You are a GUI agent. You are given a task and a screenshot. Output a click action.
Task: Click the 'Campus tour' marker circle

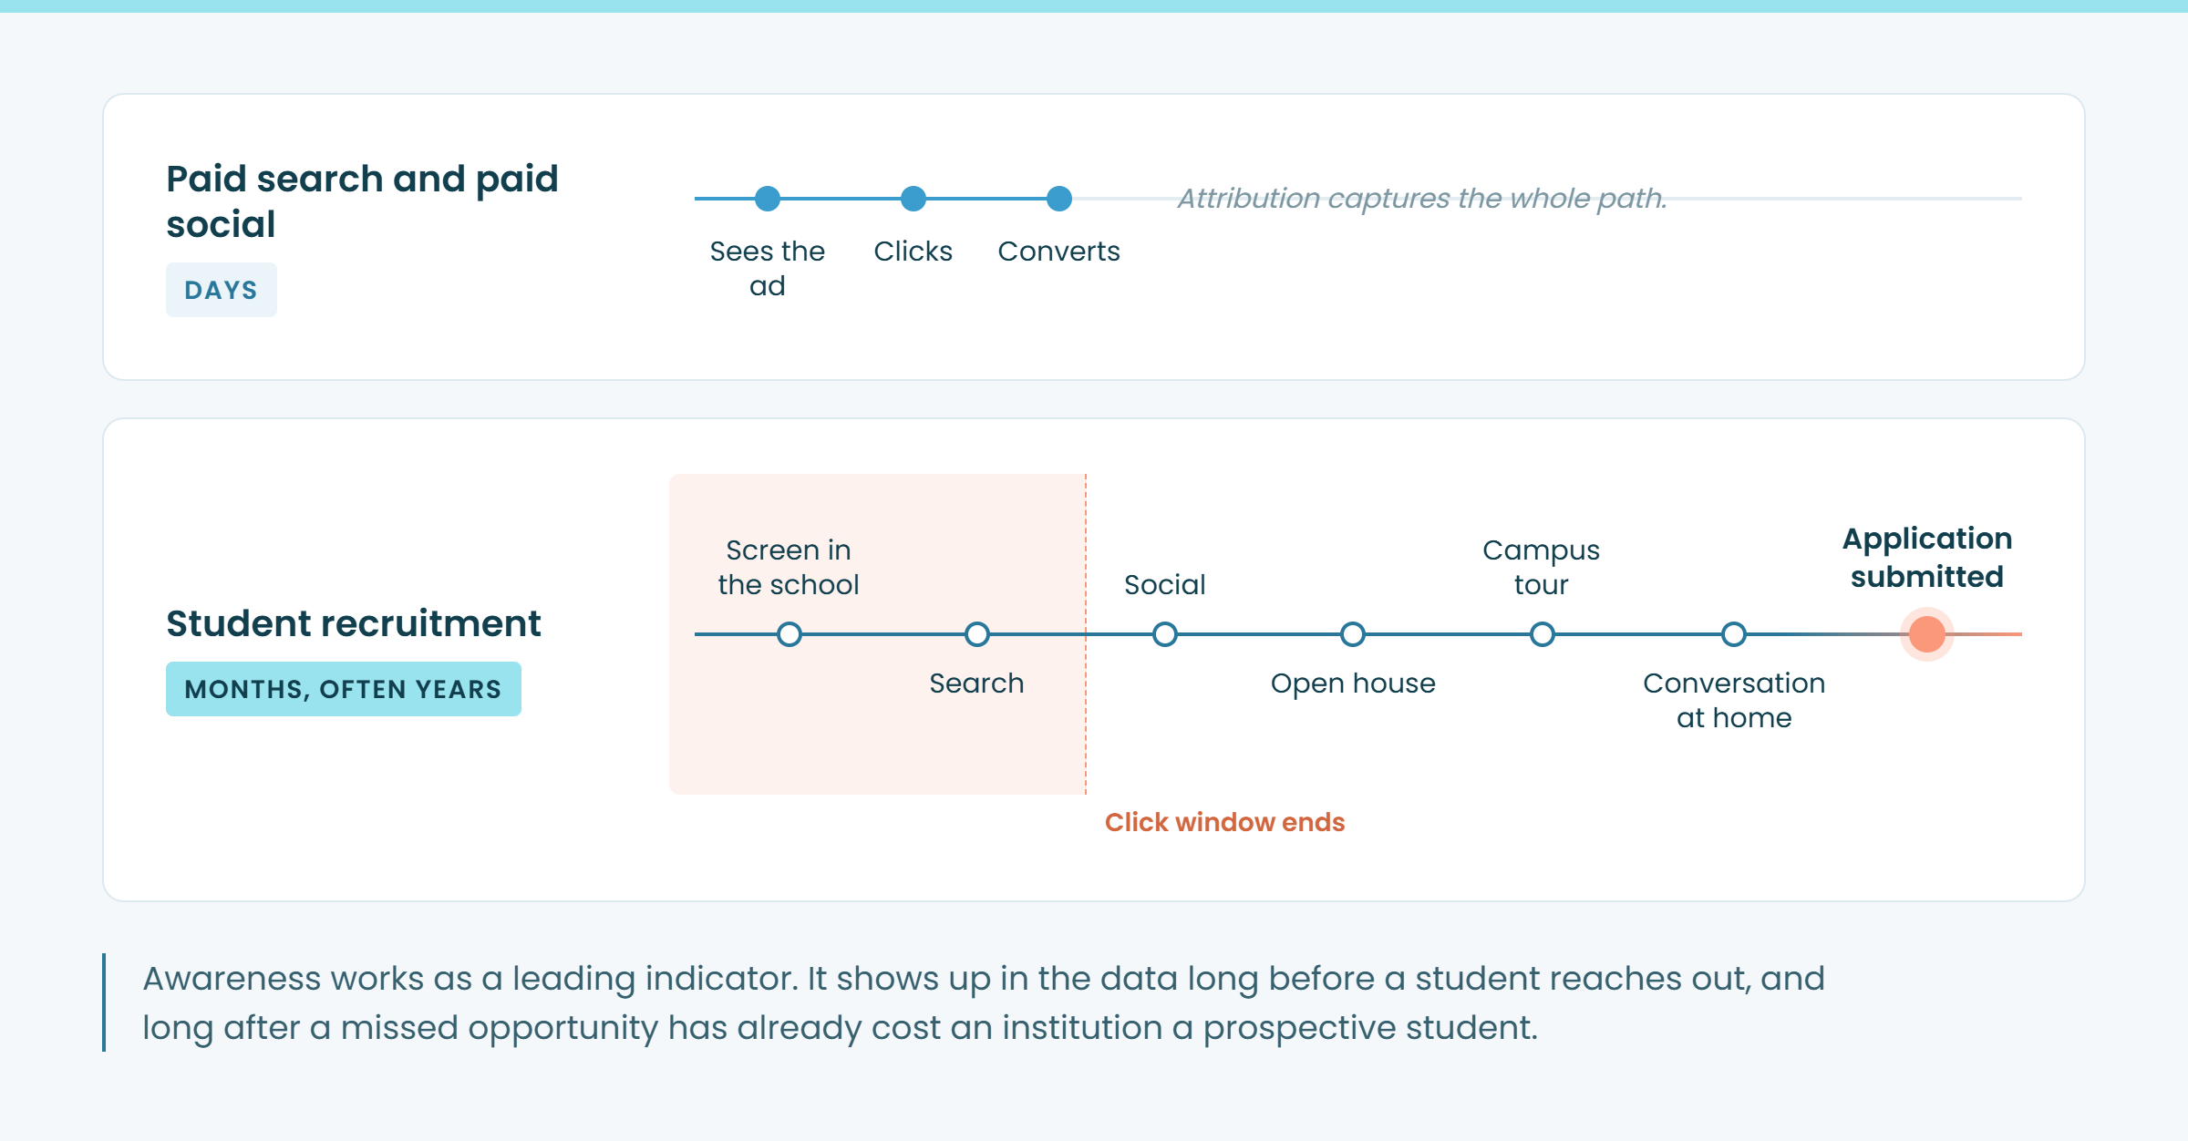[1543, 634]
